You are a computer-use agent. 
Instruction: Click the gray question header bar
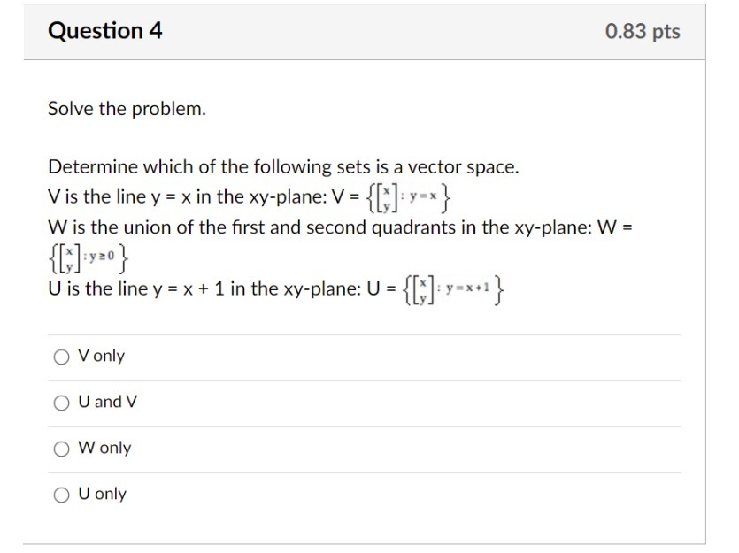369,31
